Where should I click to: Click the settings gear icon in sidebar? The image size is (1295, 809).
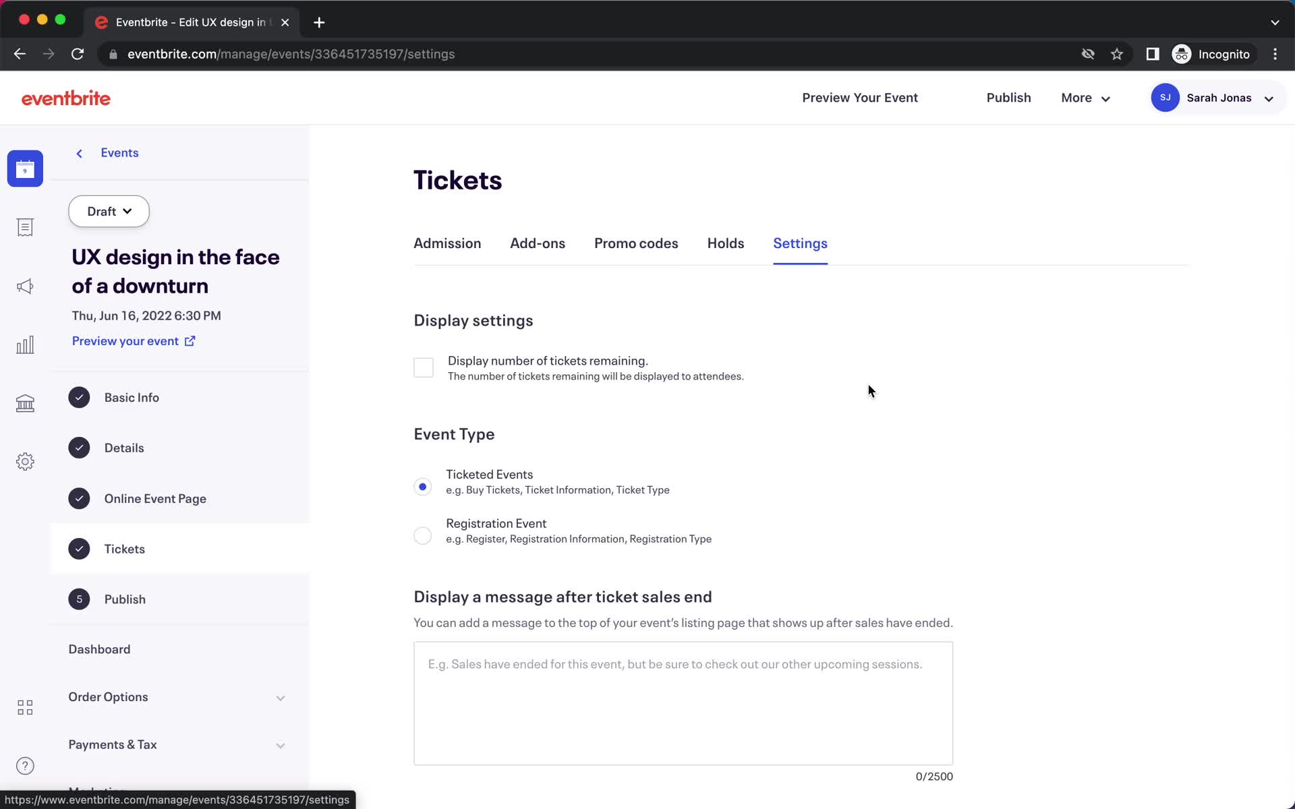pos(25,461)
